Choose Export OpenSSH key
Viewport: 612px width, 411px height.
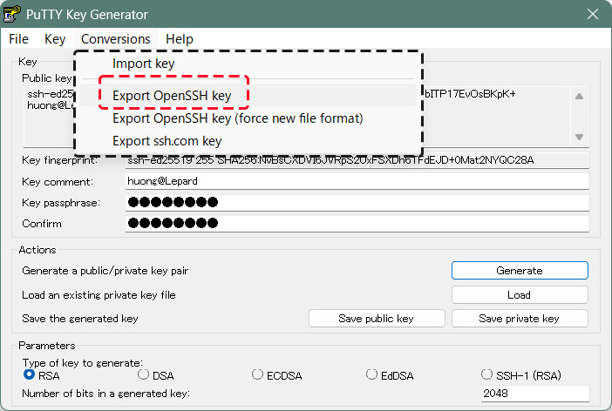(172, 95)
